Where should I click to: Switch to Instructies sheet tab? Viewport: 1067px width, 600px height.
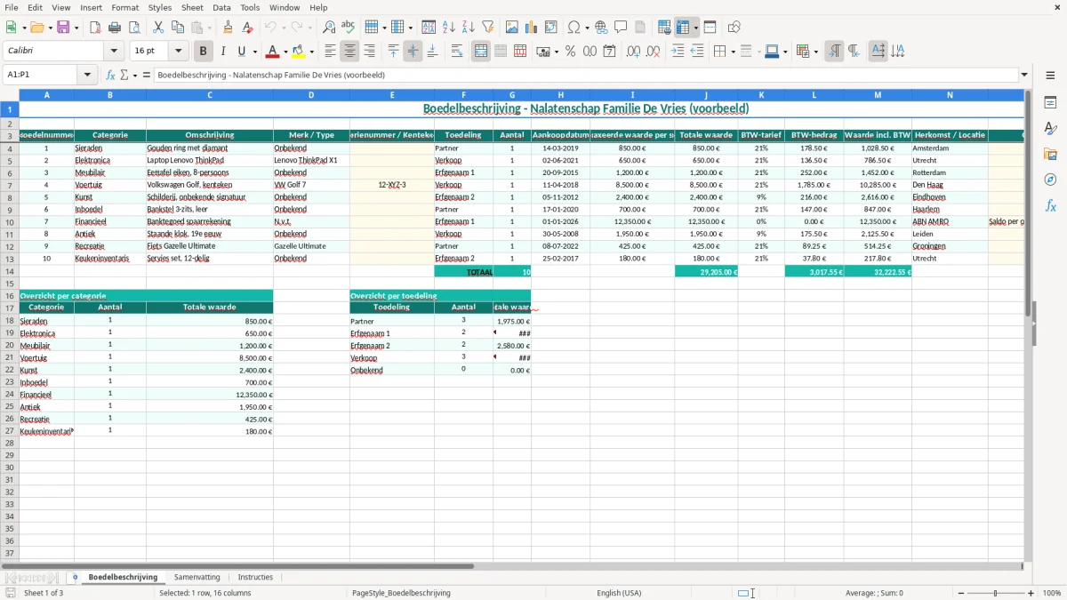tap(255, 577)
